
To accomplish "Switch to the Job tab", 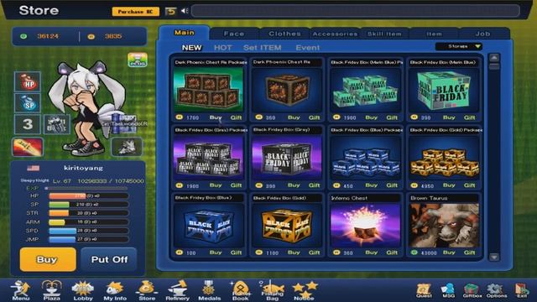I will tap(483, 34).
